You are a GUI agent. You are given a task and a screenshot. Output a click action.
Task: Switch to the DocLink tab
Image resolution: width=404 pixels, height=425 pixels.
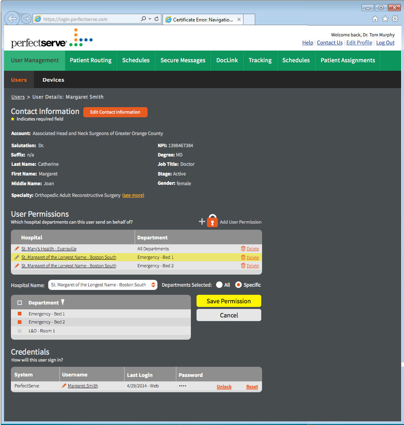pyautogui.click(x=227, y=60)
